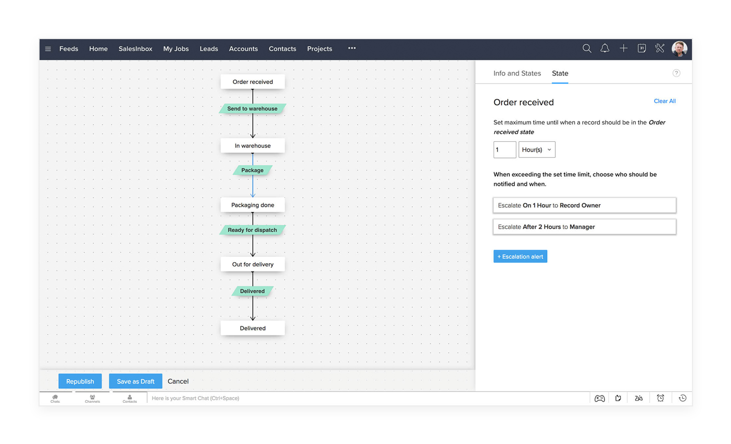Expand the Hour(s) time unit dropdown
This screenshot has height=444, width=731.
click(536, 150)
